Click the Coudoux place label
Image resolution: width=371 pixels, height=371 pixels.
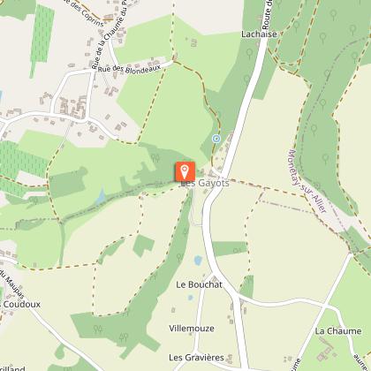[20, 304]
